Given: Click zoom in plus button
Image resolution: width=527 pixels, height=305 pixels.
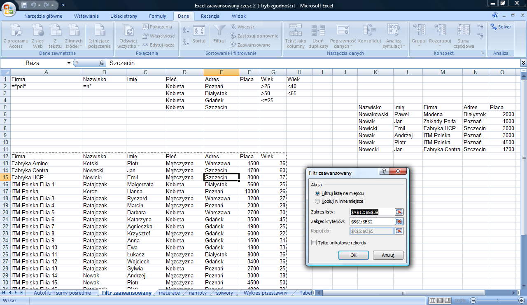Looking at the screenshot, I should pos(521,301).
